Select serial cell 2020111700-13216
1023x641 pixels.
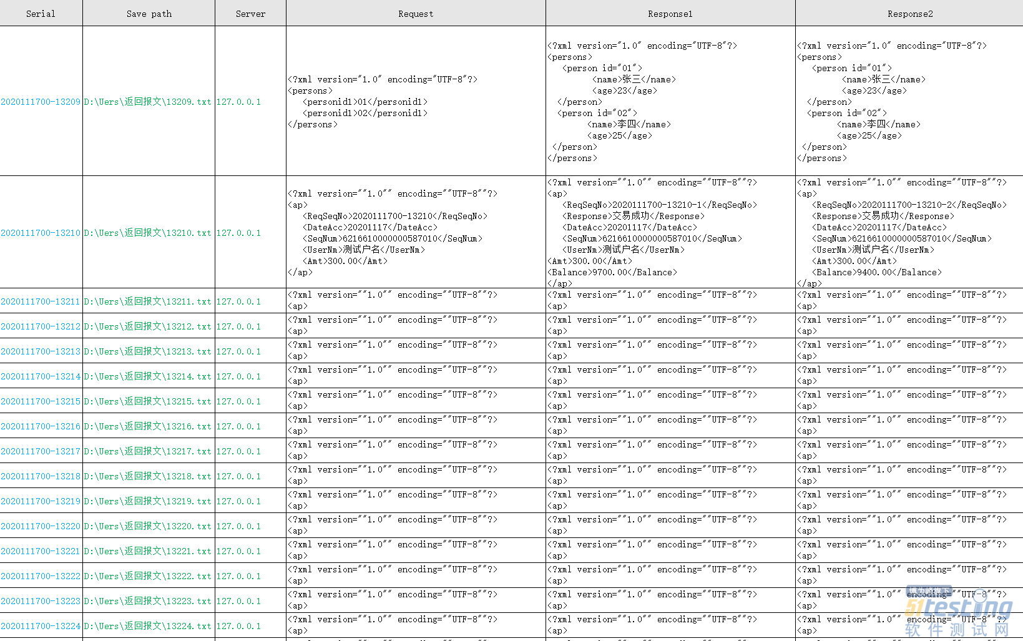pos(41,426)
